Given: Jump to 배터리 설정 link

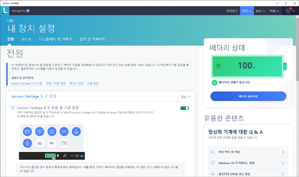Looking at the screenshot, I should (x=76, y=83).
